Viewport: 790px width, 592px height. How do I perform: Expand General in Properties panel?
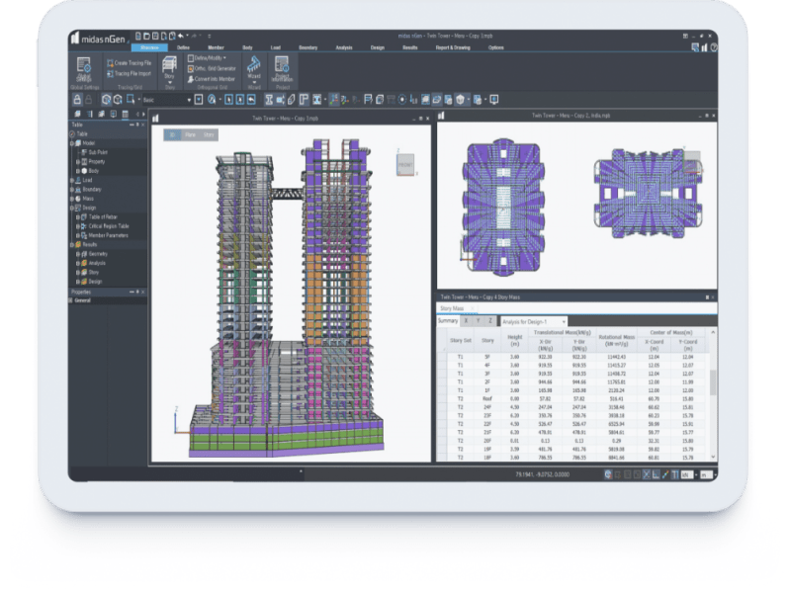71,300
